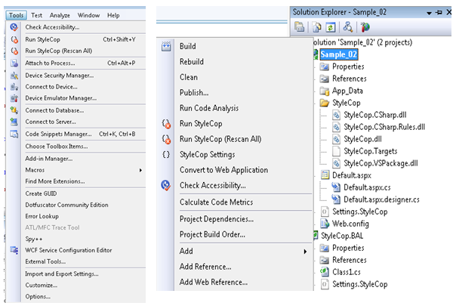456x306 pixels.
Task: Click the Build icon in the context menu
Action: (x=166, y=46)
